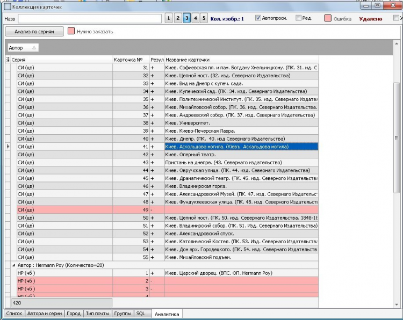Select pink НР (чб) row number 3

click(x=168, y=289)
